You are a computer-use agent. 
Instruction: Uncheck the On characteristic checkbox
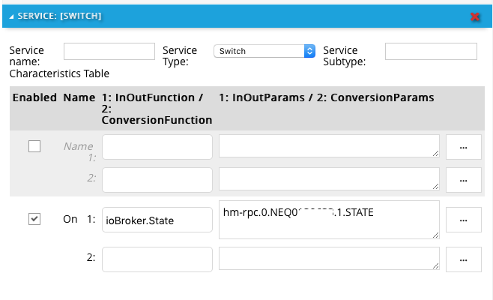[x=34, y=219]
